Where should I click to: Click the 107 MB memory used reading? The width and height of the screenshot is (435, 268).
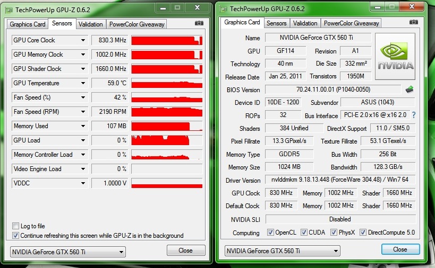(109, 126)
